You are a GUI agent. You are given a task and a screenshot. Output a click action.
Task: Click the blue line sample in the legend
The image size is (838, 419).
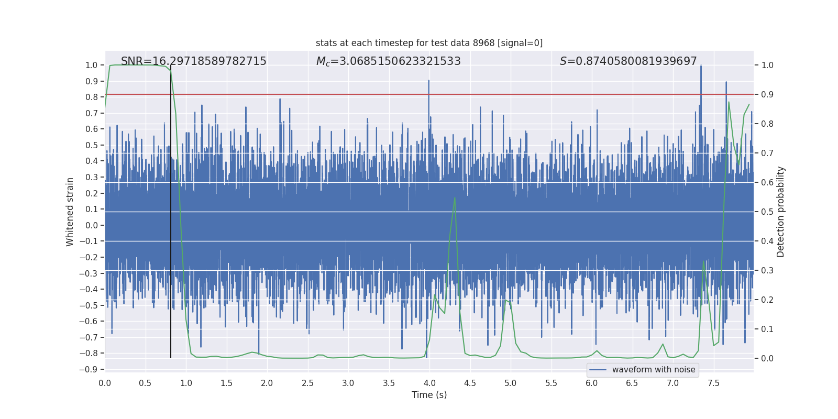click(598, 370)
